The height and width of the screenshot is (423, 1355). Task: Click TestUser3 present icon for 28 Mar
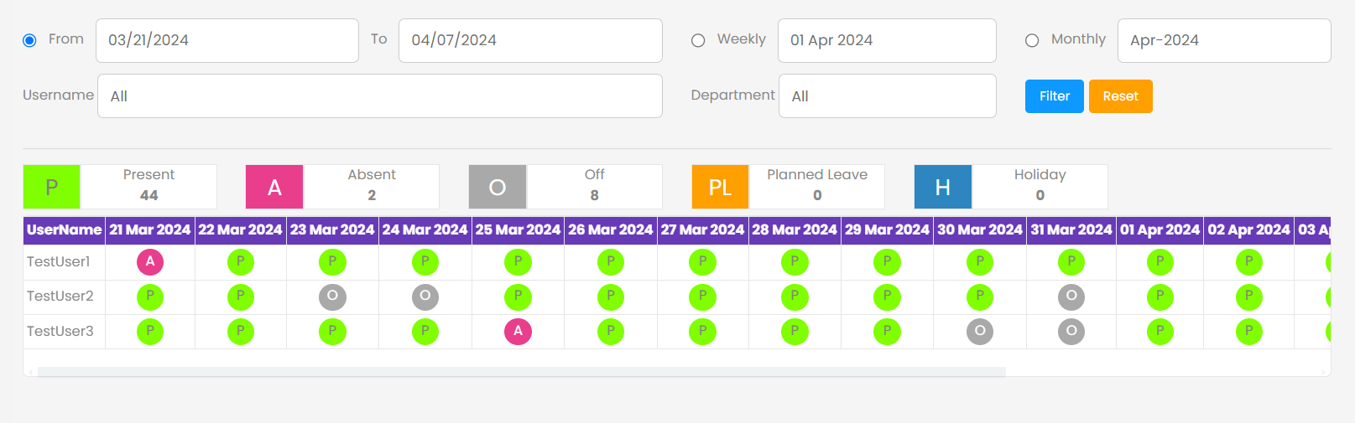coord(795,332)
